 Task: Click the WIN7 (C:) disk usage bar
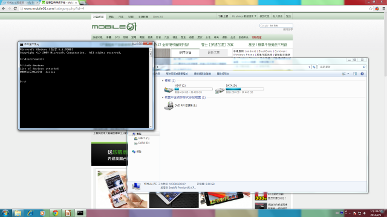coord(193,89)
